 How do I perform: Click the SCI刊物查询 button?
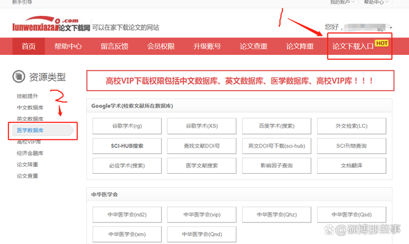(351, 146)
